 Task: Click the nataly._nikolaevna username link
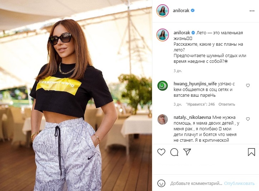[192, 117]
